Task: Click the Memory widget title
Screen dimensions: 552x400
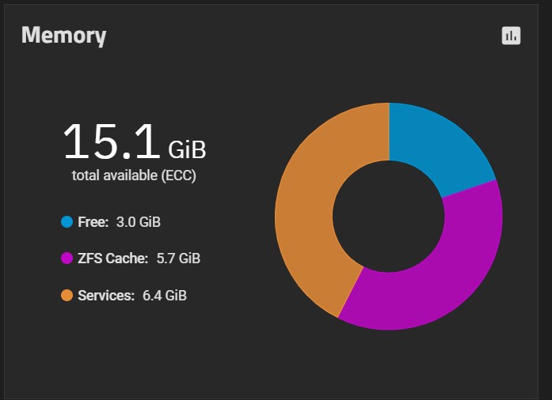Action: coord(63,36)
